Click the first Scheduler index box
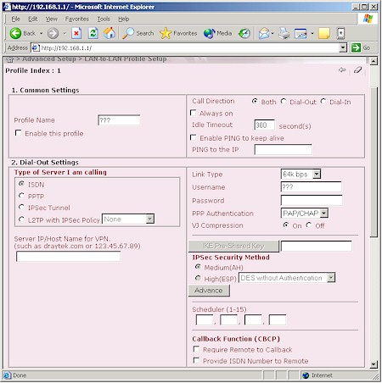382x383 pixels. tap(205, 319)
